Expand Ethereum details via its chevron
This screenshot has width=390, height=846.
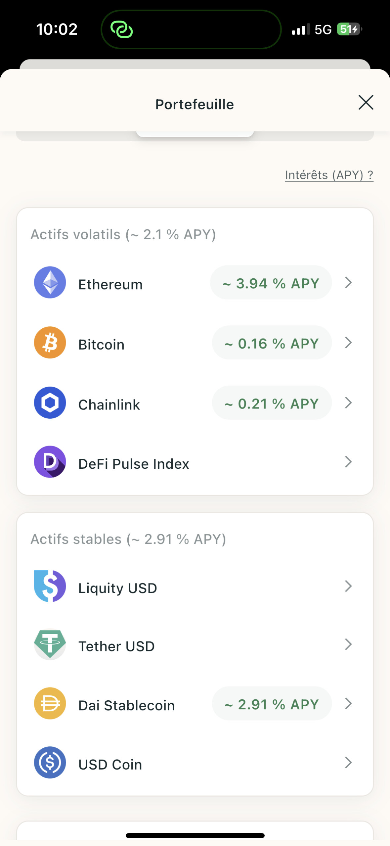coord(348,283)
